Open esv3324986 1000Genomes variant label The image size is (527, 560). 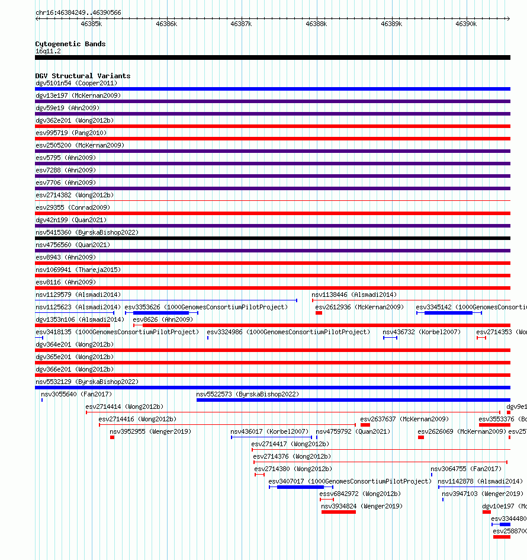(x=288, y=332)
